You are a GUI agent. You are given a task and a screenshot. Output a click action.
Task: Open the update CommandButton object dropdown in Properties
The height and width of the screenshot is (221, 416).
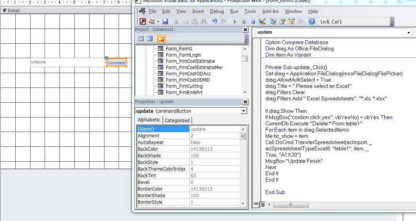pyautogui.click(x=244, y=111)
